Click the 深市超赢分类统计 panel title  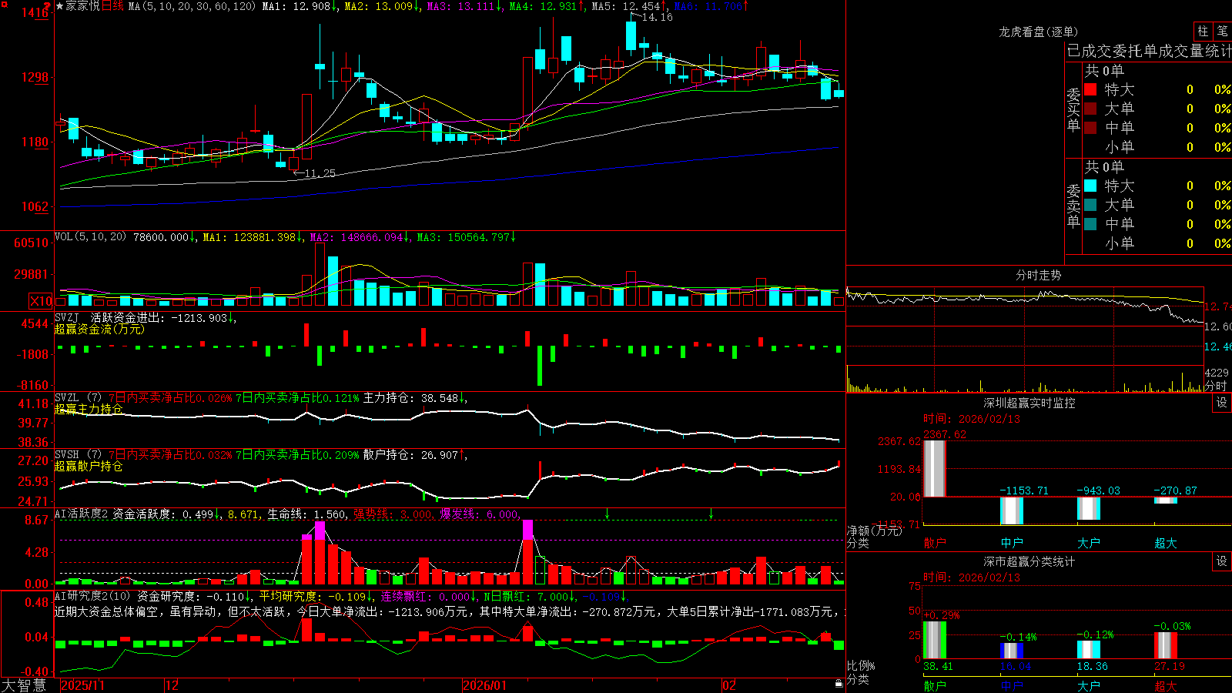click(x=1029, y=561)
